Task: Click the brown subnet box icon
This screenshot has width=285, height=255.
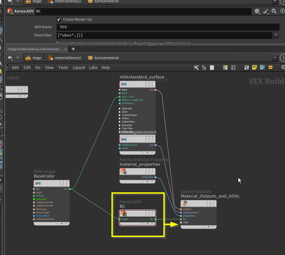Action: (271, 67)
